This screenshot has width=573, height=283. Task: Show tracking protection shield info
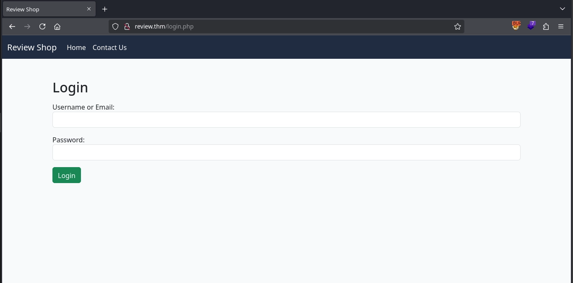(115, 26)
